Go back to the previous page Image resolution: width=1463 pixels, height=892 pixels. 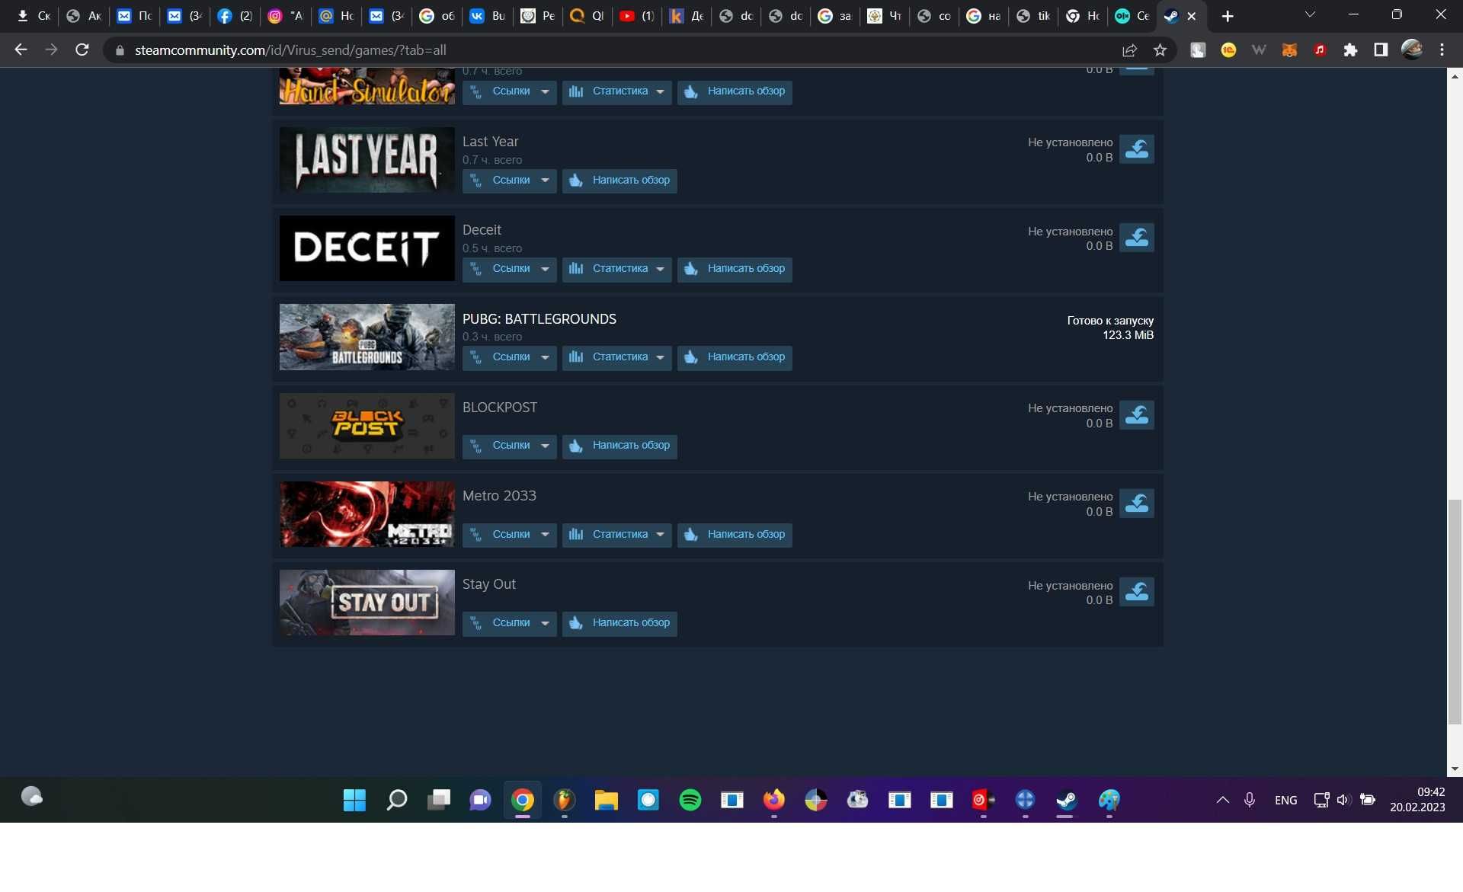pos(21,50)
